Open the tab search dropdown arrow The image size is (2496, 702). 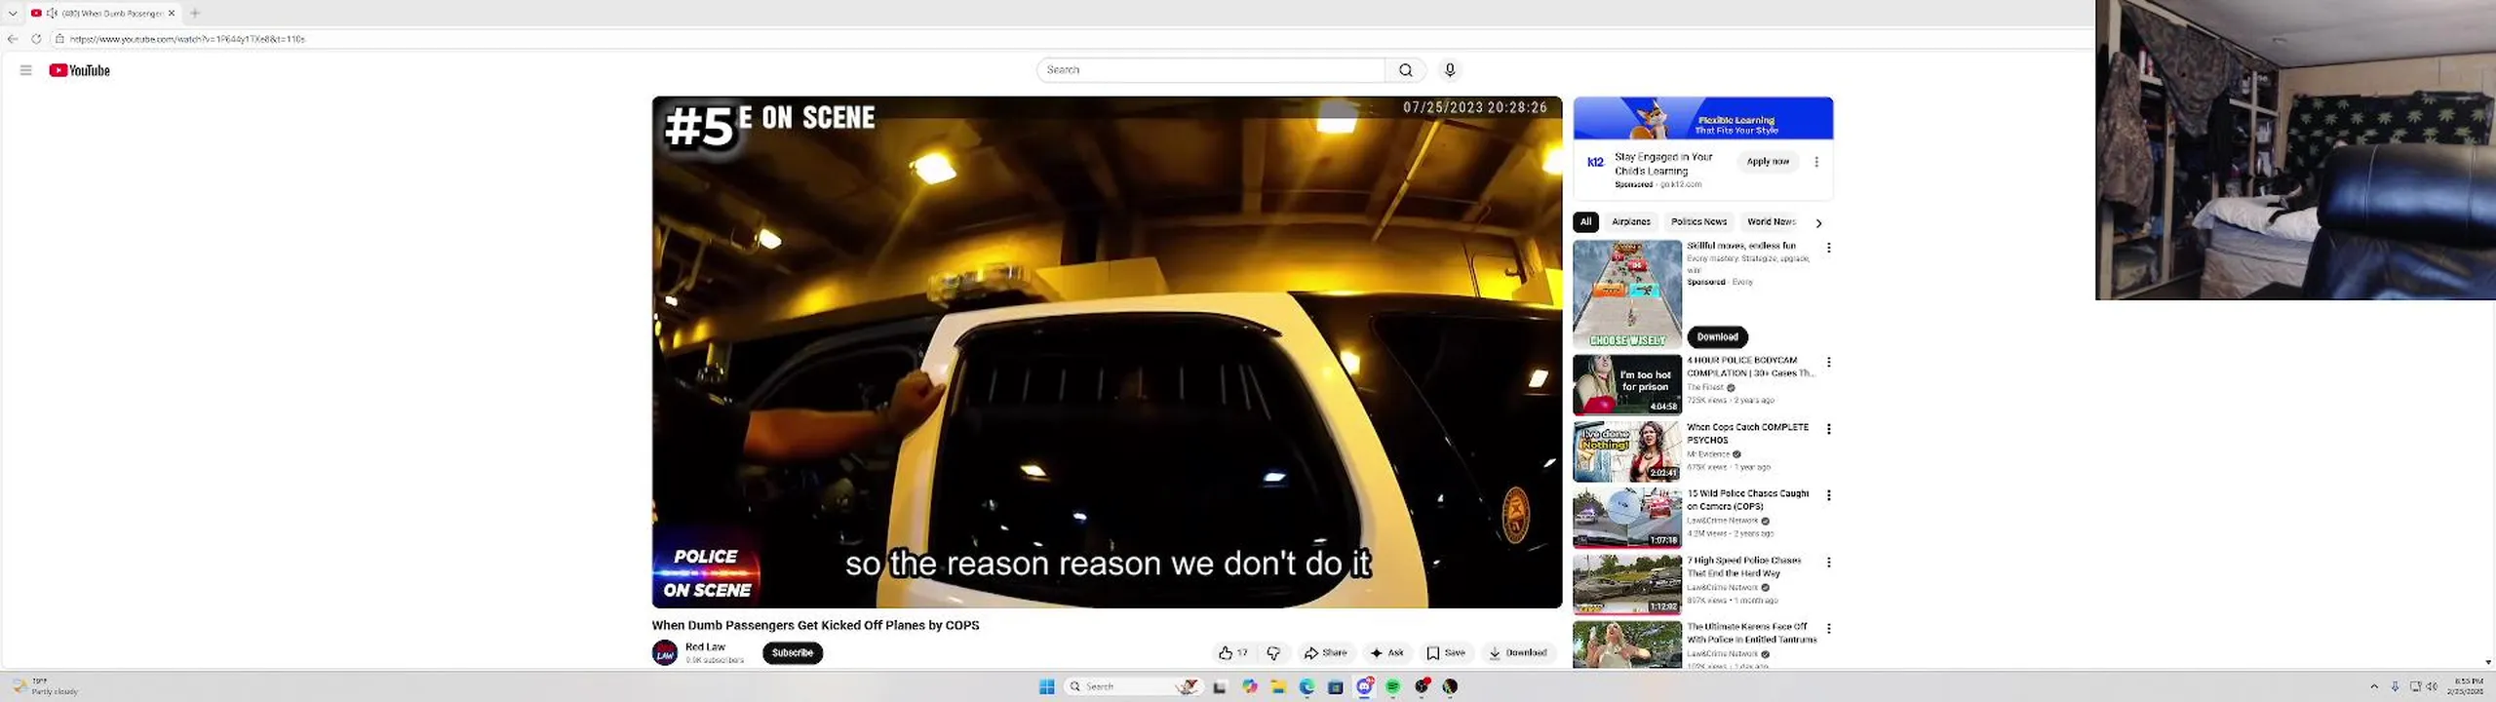[13, 13]
